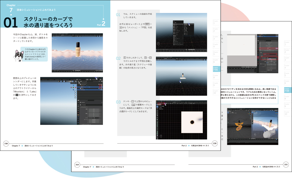Click the step 03 text about 頂点選択モード
Image resolution: width=292 pixels, height=181 pixels.
(135, 106)
